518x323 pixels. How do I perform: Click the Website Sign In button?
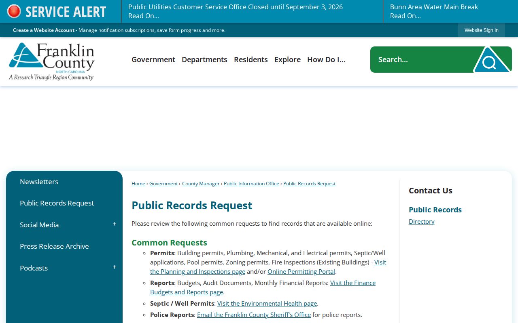click(482, 30)
